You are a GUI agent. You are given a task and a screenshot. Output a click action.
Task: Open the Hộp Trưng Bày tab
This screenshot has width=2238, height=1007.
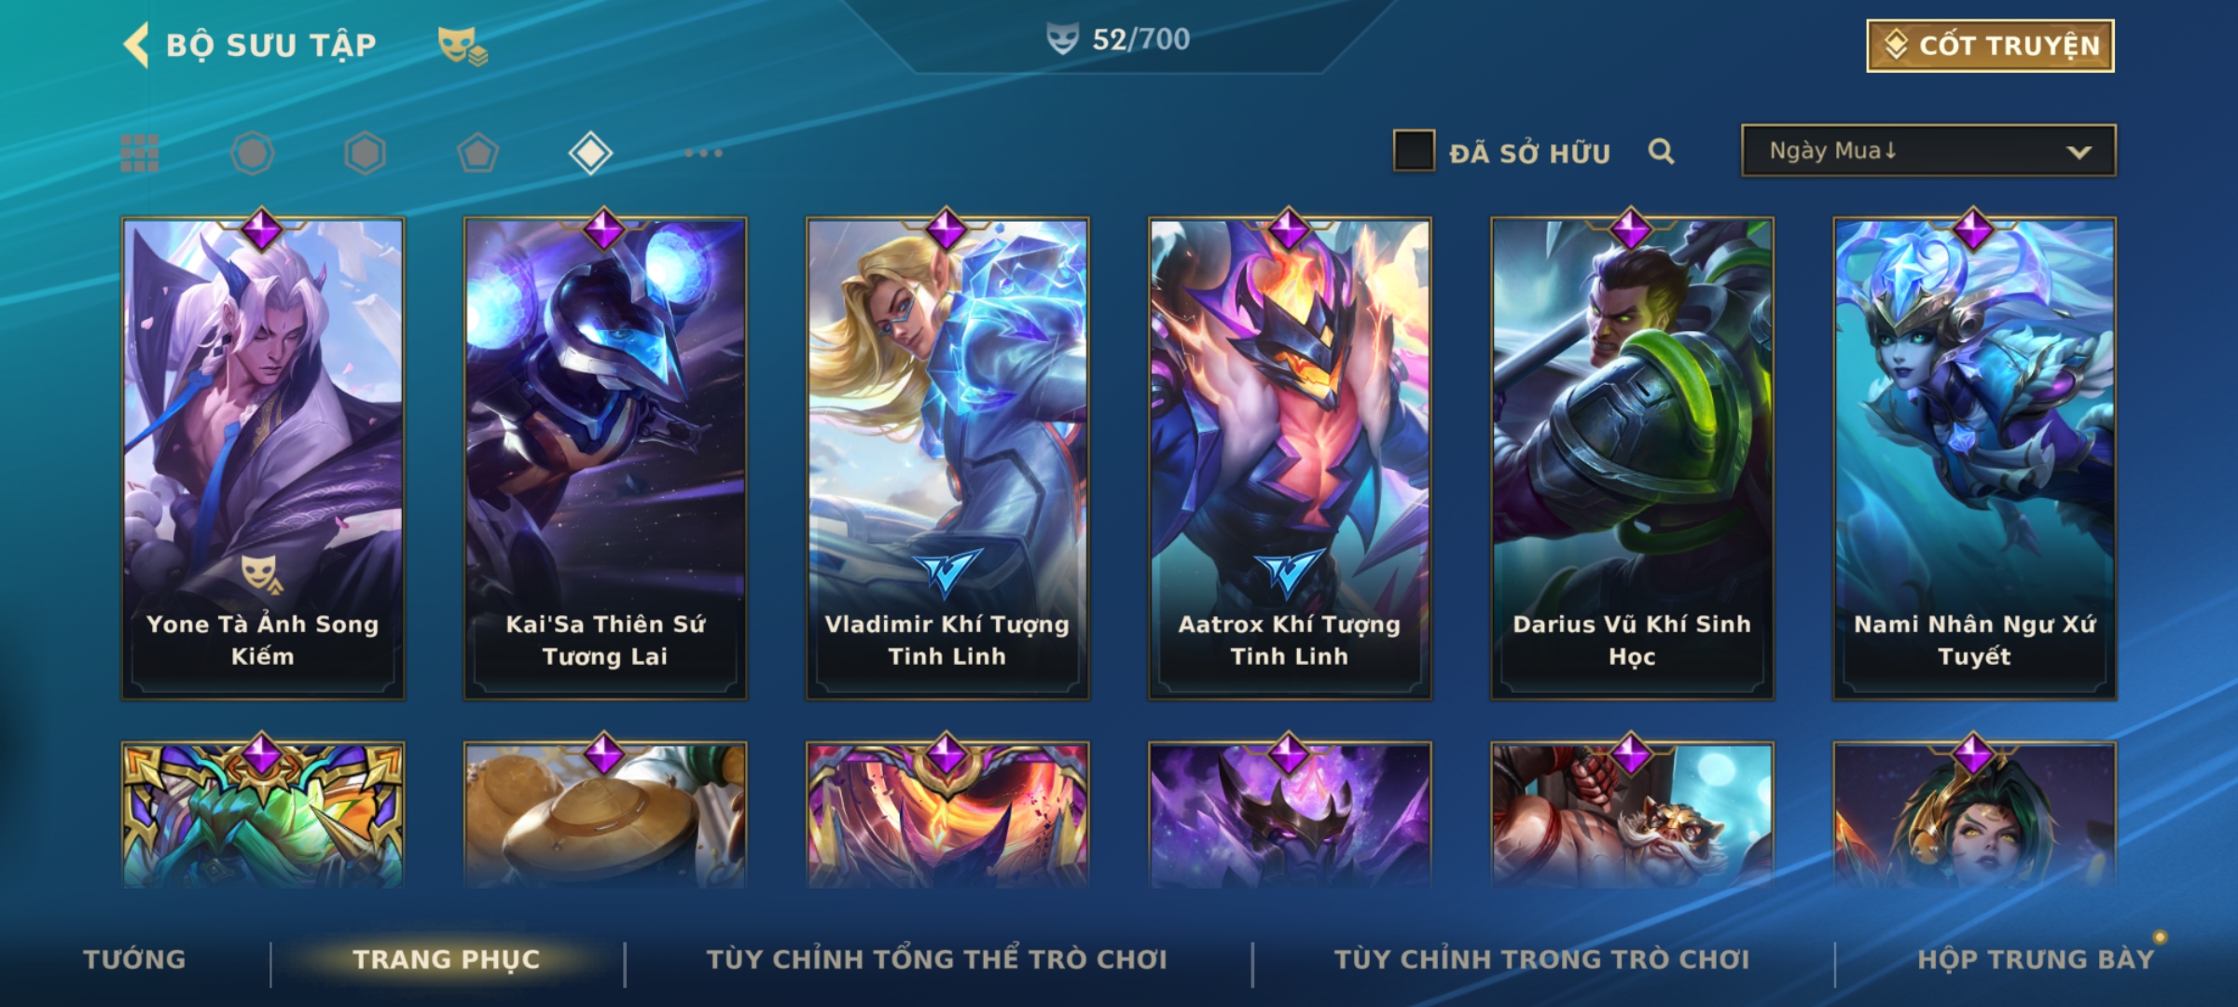pyautogui.click(x=2036, y=959)
